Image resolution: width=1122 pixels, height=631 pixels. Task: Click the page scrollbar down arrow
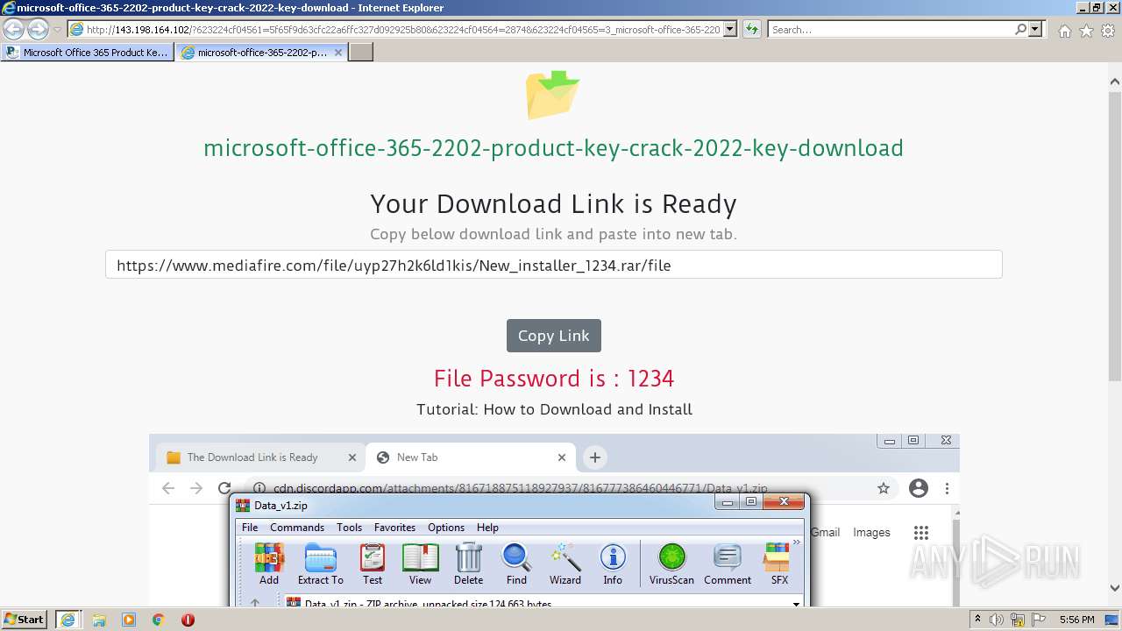tap(1114, 588)
